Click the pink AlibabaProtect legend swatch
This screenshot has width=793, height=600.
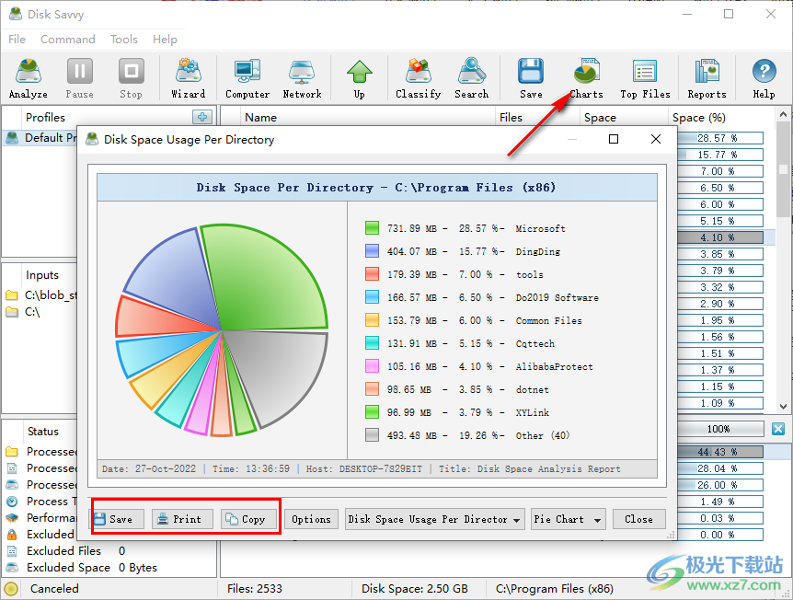pyautogui.click(x=373, y=365)
